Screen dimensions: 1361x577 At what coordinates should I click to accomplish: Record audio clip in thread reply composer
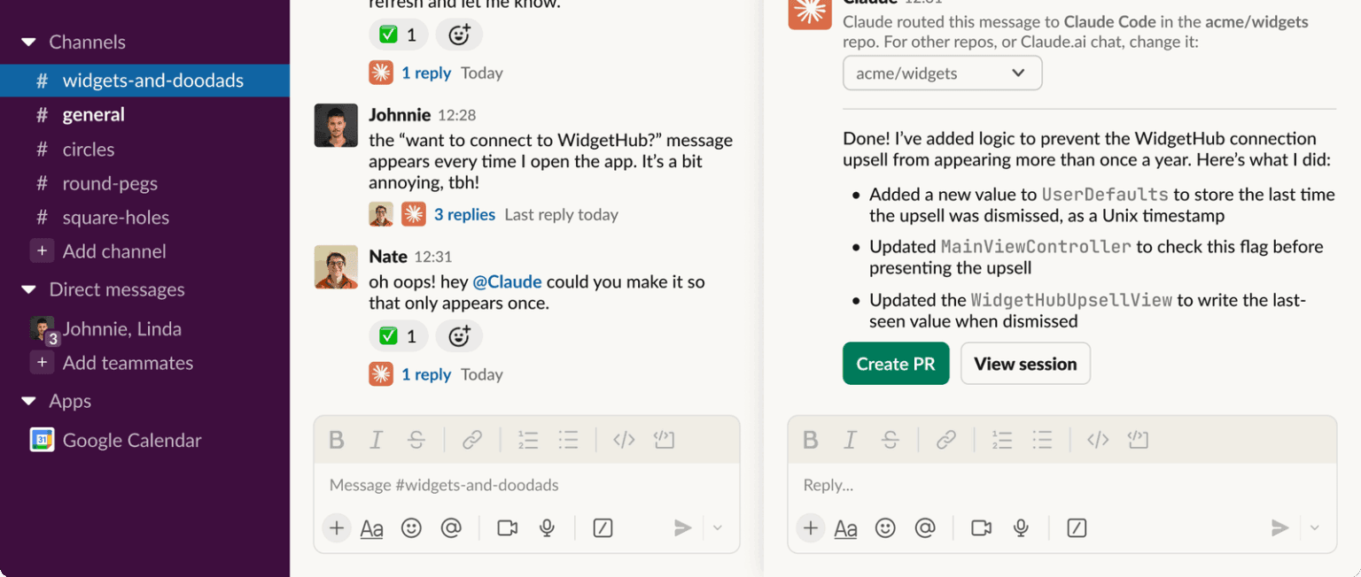[x=1021, y=528]
